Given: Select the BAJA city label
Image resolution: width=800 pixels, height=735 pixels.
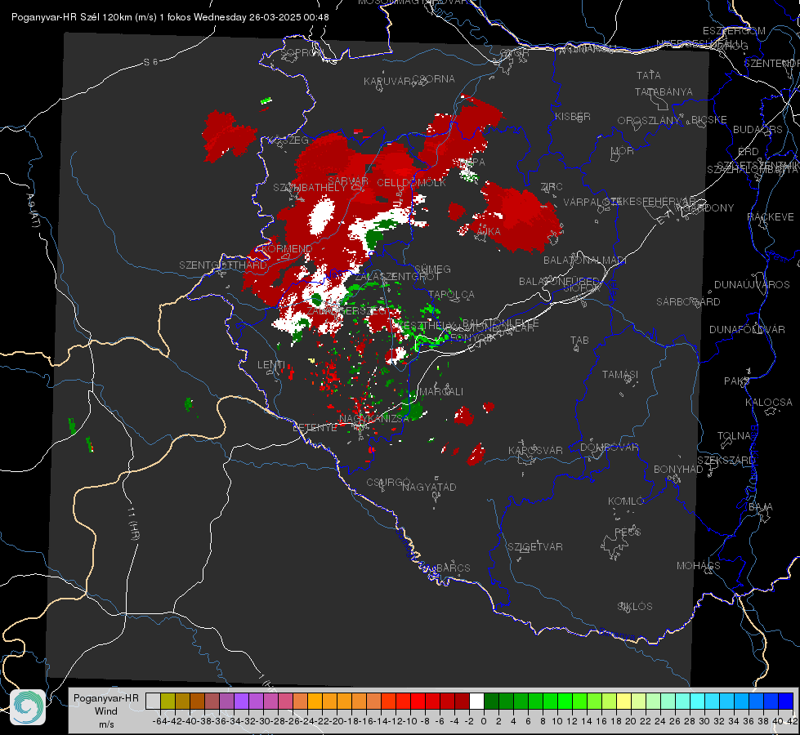Looking at the screenshot, I should click(x=761, y=507).
